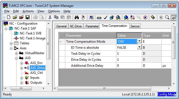The image size is (179, 99).
Task: Click the Value column header
Action: click(x=129, y=36)
